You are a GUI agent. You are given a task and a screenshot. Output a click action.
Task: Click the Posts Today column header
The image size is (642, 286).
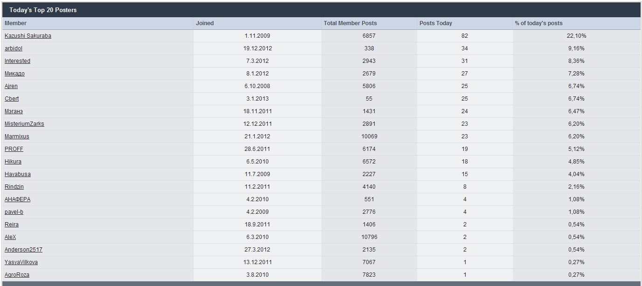point(435,23)
